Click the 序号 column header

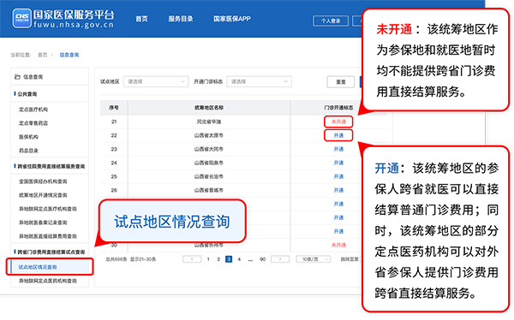pos(114,108)
